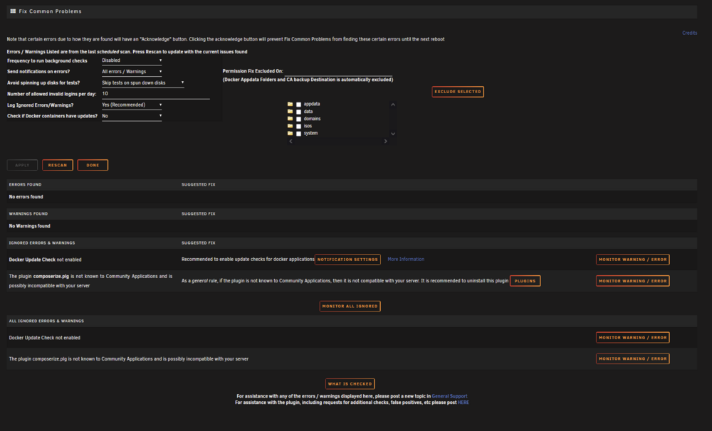Check the appdata folder checkbox
712x431 pixels.
tap(299, 105)
